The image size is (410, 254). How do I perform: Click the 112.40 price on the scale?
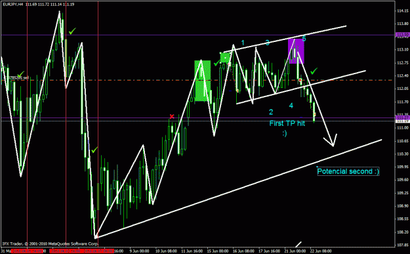tap(403, 76)
